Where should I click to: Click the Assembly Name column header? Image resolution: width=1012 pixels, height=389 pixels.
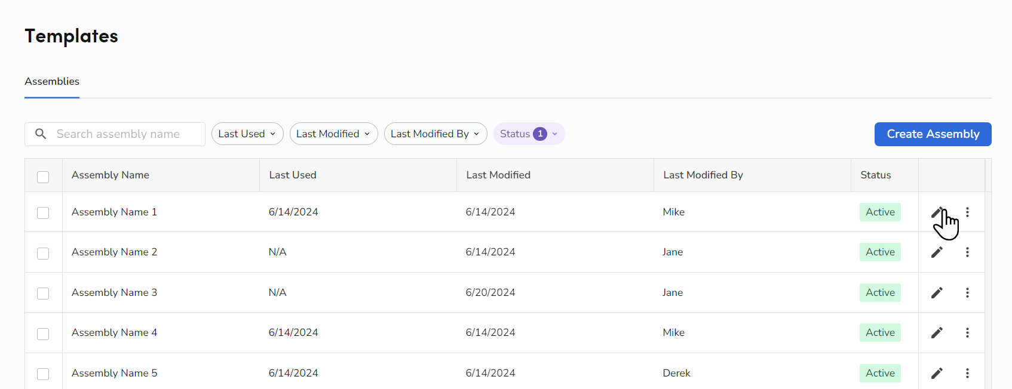pos(111,175)
